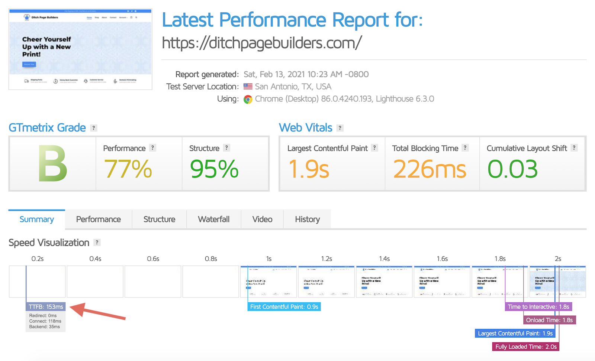Click Cumulative Layout Shift help icon
This screenshot has width=595, height=361.
coord(574,148)
